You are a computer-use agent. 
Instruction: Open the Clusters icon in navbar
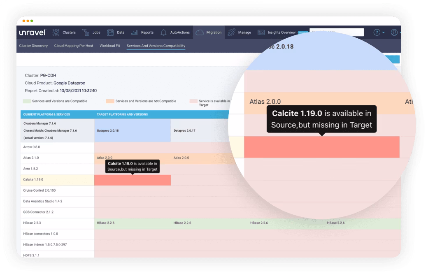[56, 33]
